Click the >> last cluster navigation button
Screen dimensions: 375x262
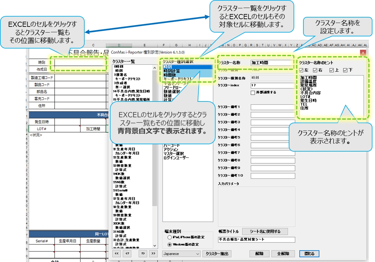coord(153,253)
